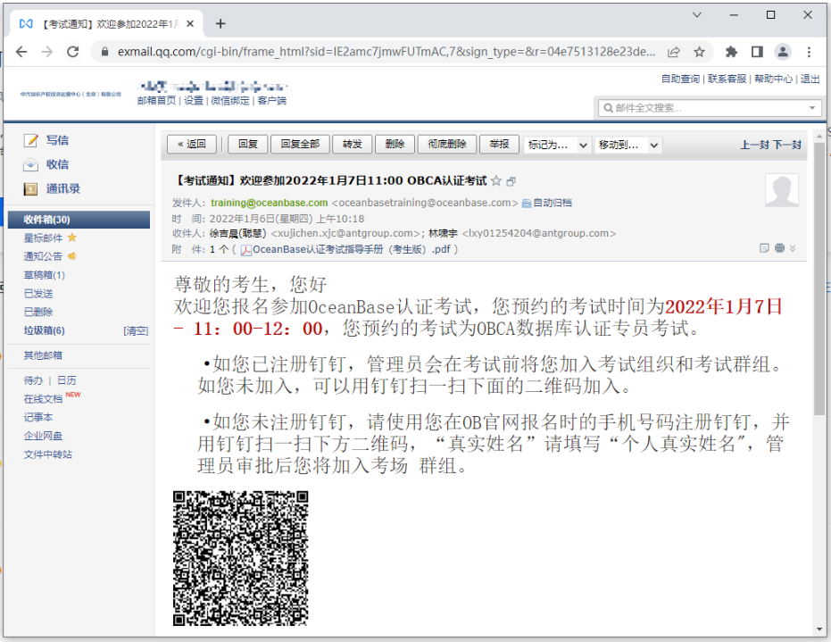The width and height of the screenshot is (831, 642).
Task: Click the 日历 calendar link
Action: click(67, 380)
